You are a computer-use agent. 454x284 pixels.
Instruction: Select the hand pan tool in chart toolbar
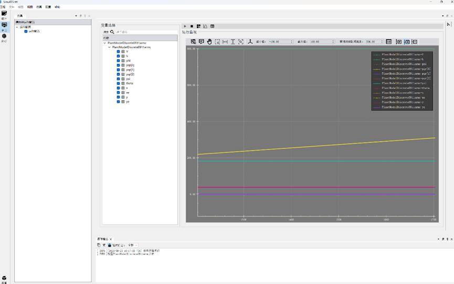(x=209, y=41)
